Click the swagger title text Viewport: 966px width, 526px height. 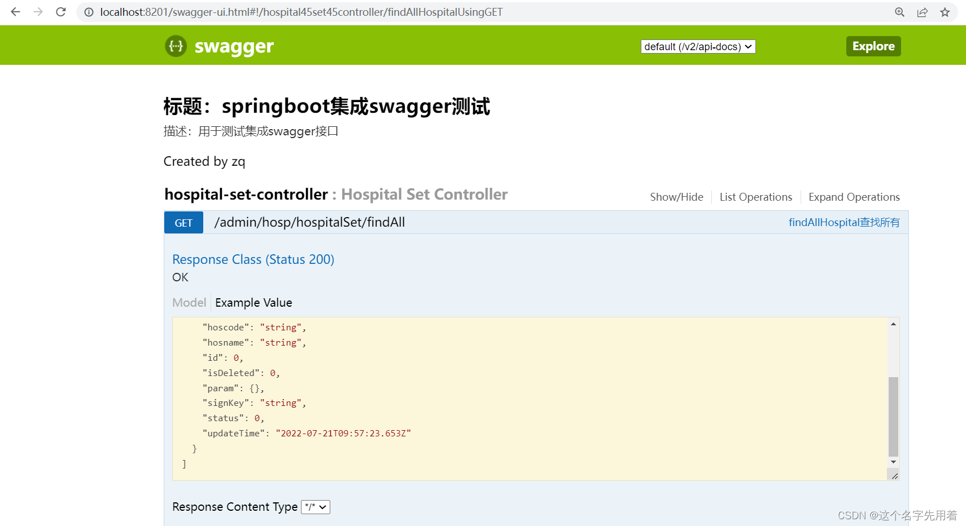point(234,46)
